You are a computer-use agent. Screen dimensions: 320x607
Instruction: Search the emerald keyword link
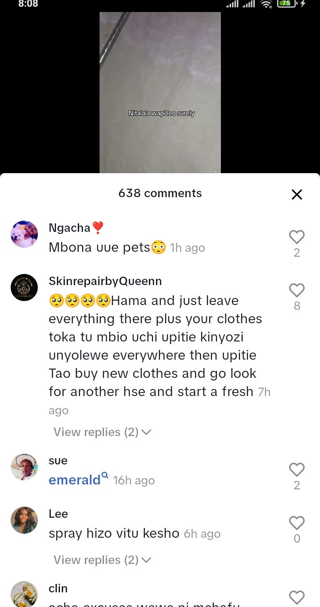[75, 480]
